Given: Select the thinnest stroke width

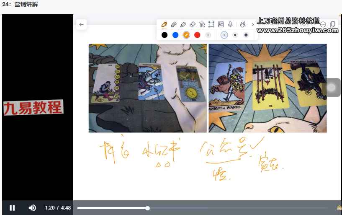Looking at the screenshot, I should 224,35.
